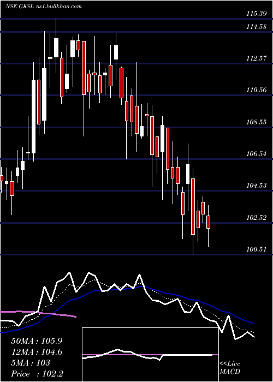Screen dimensions: 273x382
Task: Click the last red candlestick on the chart
Action: 208,222
